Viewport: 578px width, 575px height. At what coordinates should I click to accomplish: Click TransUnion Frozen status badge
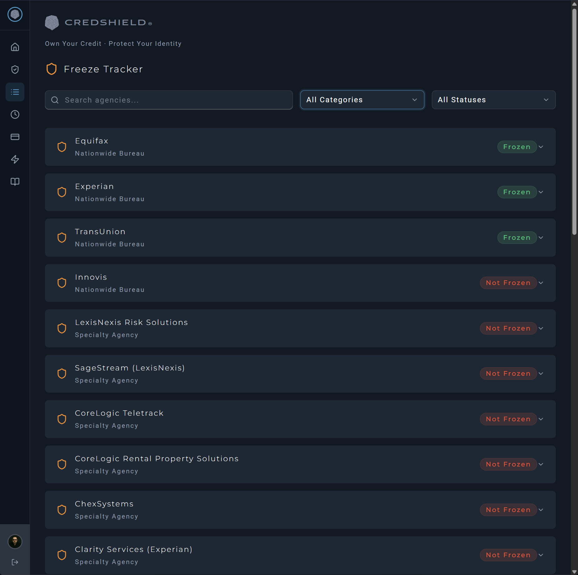pyautogui.click(x=517, y=238)
